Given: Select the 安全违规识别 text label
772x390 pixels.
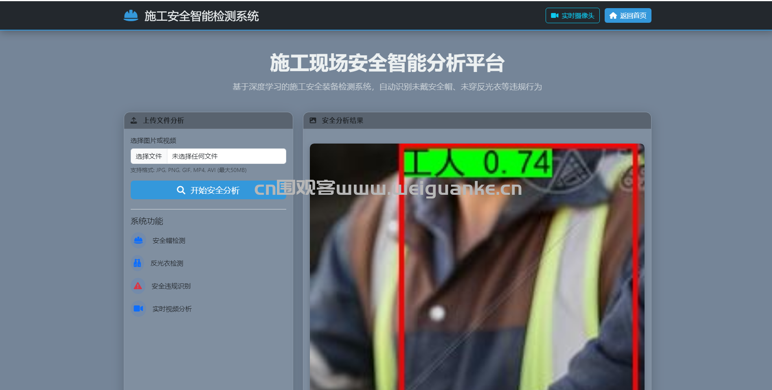Looking at the screenshot, I should pyautogui.click(x=171, y=286).
